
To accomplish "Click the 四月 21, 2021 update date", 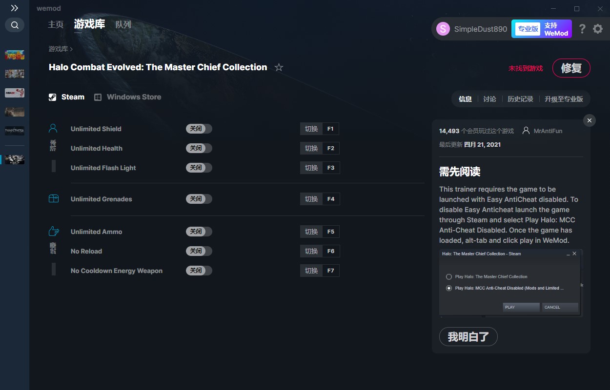I will click(x=482, y=144).
